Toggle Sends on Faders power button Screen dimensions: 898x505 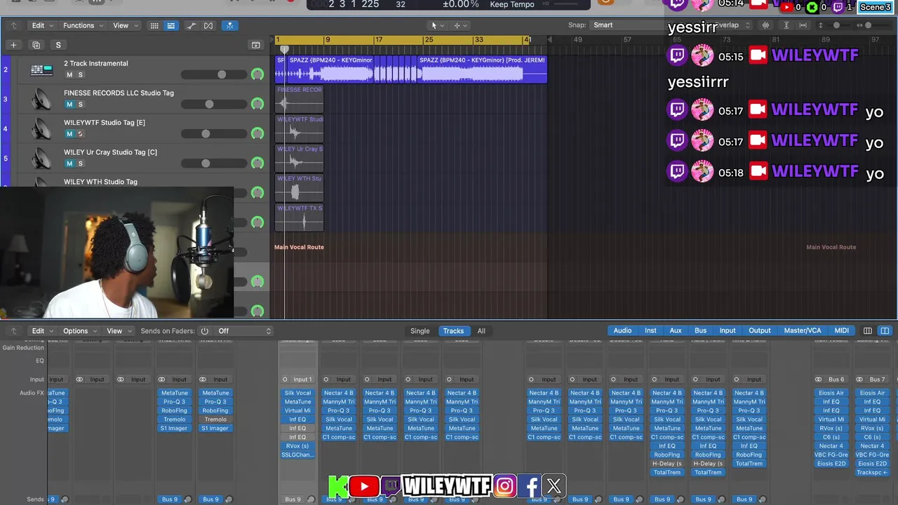[x=204, y=331]
